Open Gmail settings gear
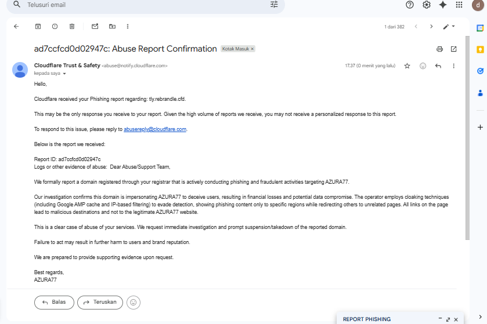Screen dimensions: 487x324 (x=427, y=5)
